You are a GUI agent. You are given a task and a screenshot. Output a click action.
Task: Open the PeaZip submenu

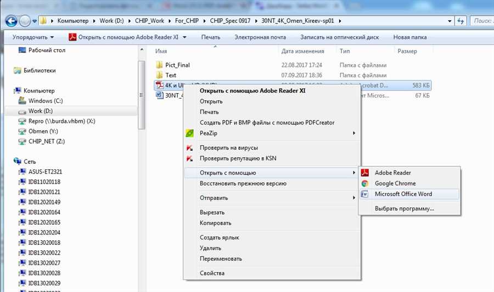coord(272,133)
